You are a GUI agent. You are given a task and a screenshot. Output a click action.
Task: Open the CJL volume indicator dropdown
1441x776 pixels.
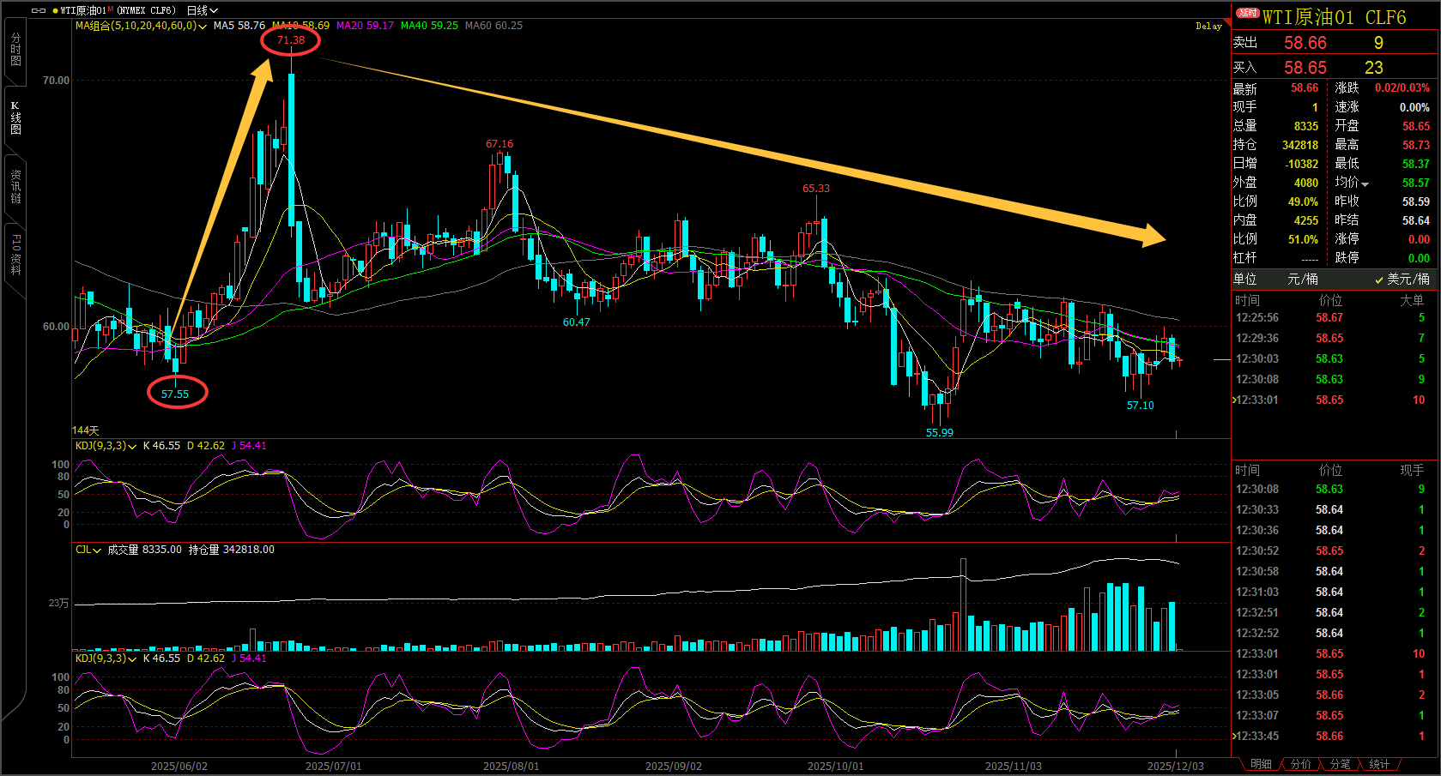(97, 550)
